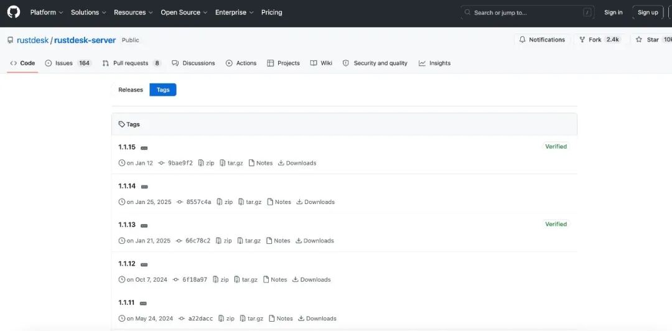Star the repository
672x331 pixels.
tap(652, 39)
